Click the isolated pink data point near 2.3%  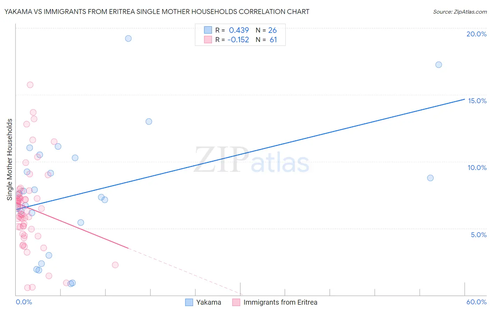pyautogui.click(x=115, y=265)
